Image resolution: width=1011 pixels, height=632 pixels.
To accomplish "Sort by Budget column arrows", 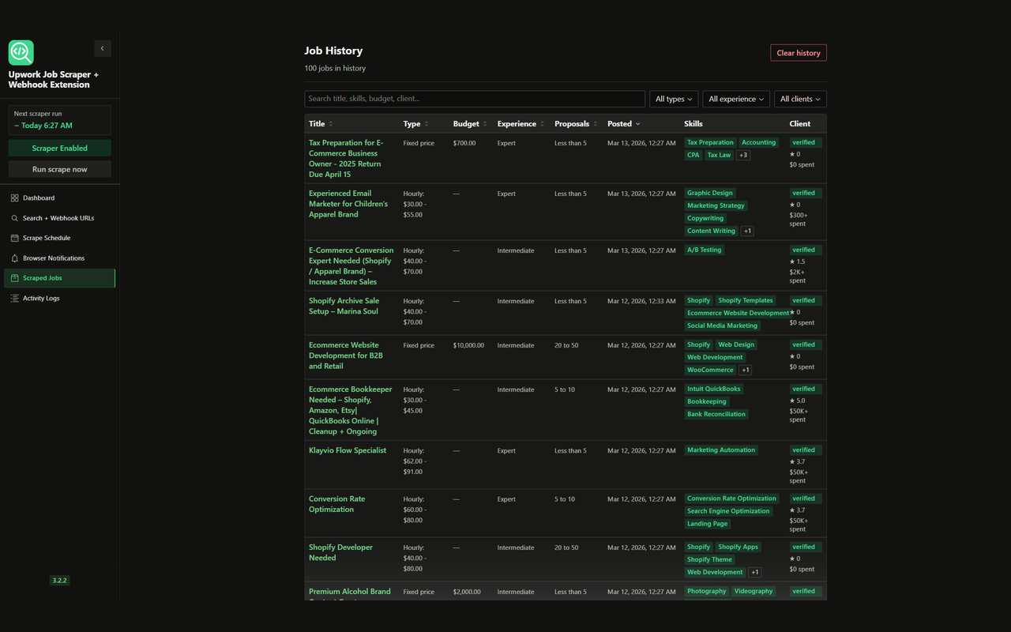I will pos(485,124).
